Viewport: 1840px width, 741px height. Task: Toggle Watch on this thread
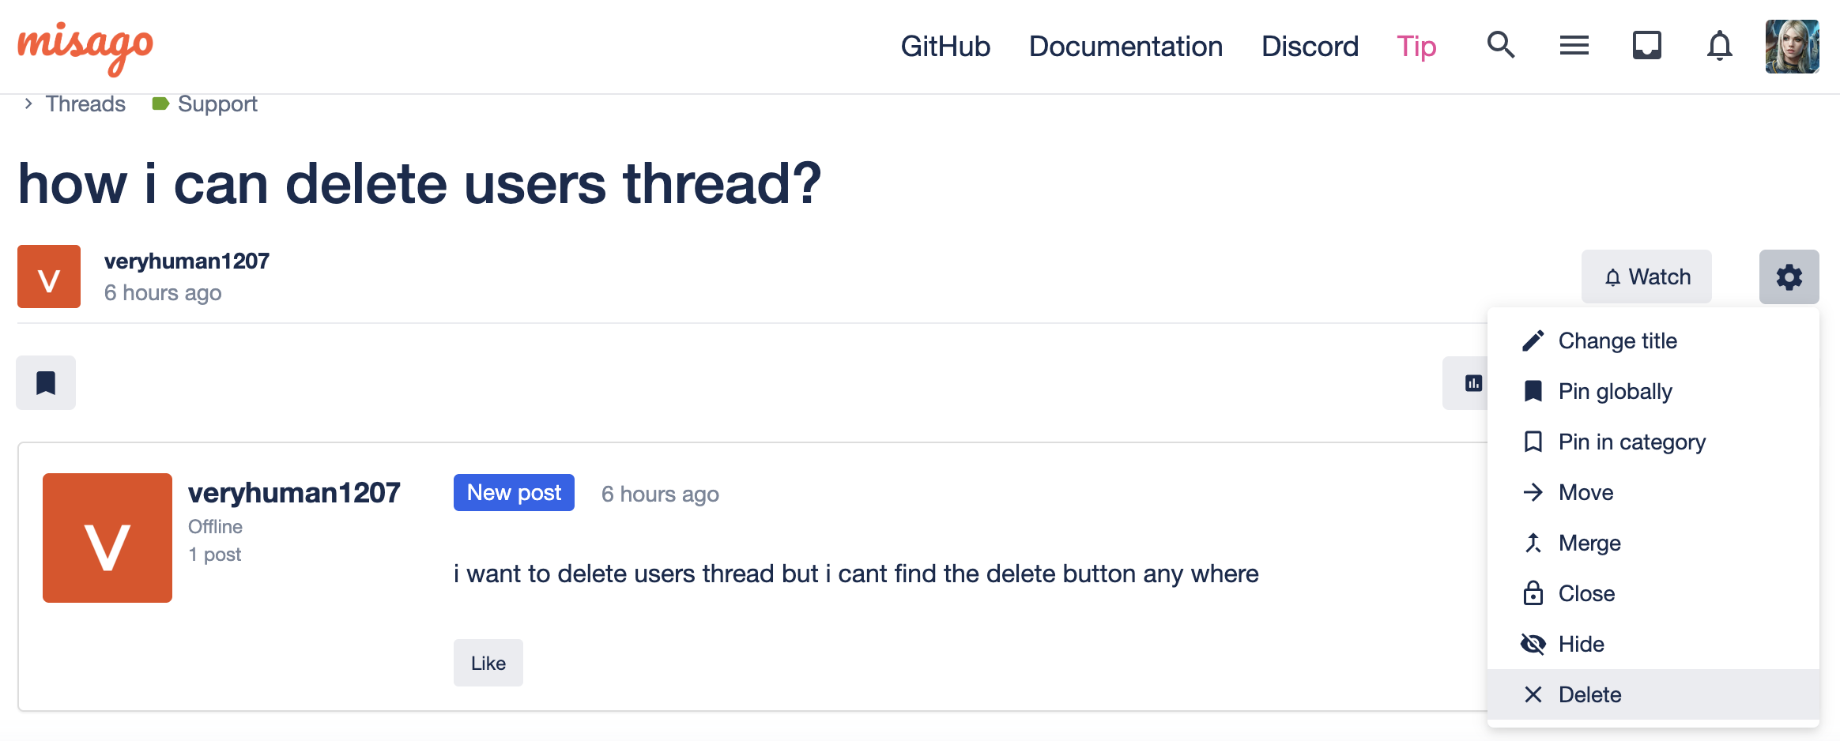tap(1646, 277)
